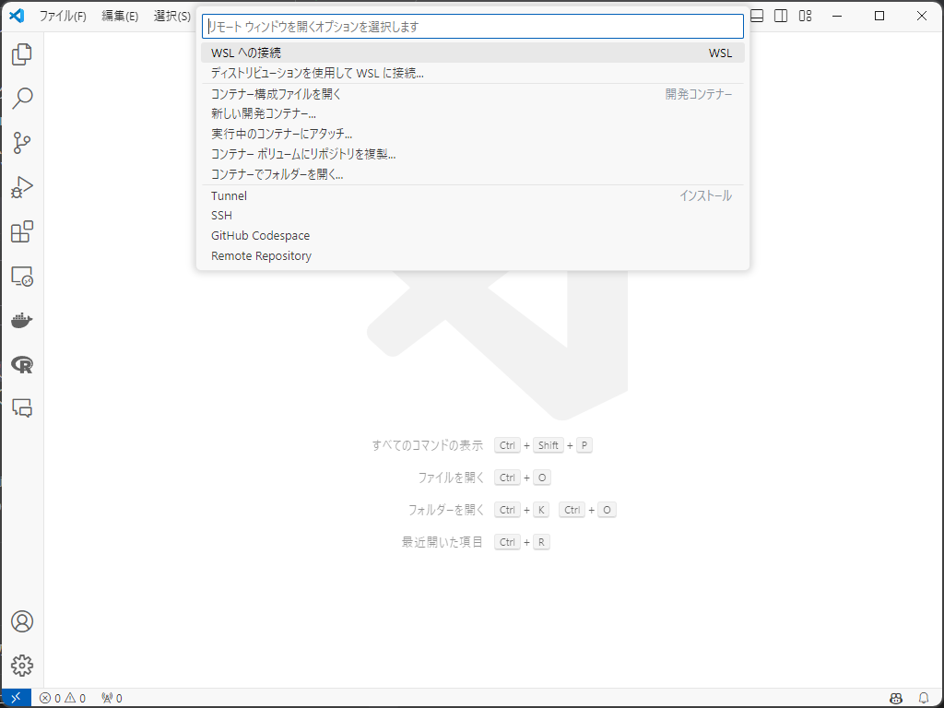944x708 pixels.
Task: Open the Extensions view
Action: tap(21, 231)
